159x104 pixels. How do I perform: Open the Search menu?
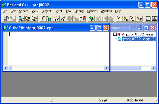click(x=24, y=11)
